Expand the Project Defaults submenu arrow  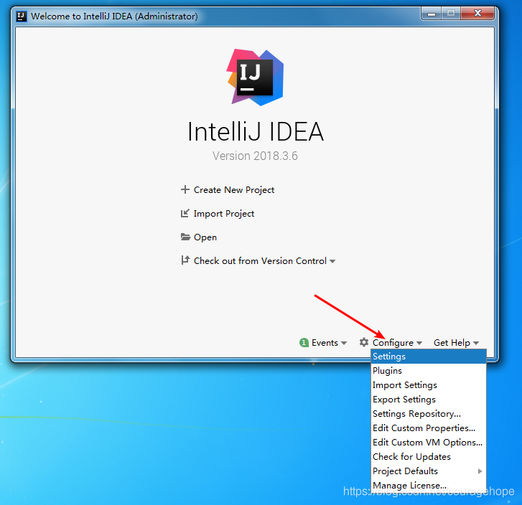tap(480, 471)
